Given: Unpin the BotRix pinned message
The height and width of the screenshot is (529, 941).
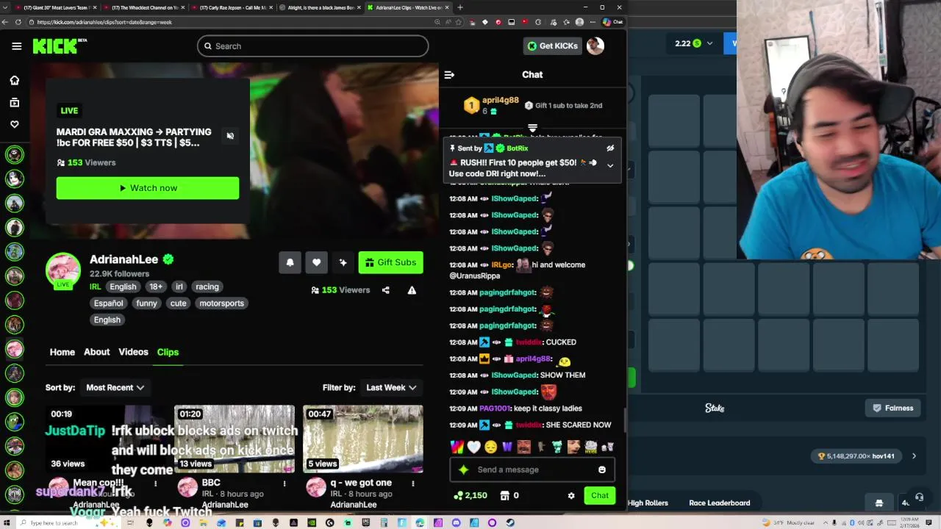Looking at the screenshot, I should [x=610, y=148].
